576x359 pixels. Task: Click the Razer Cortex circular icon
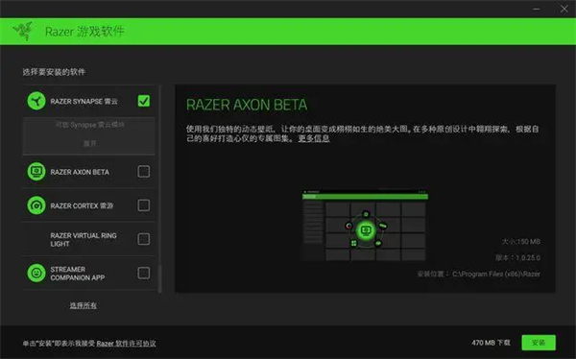tap(36, 205)
